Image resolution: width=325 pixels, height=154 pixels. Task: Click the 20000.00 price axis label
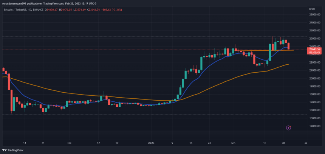[315, 78]
